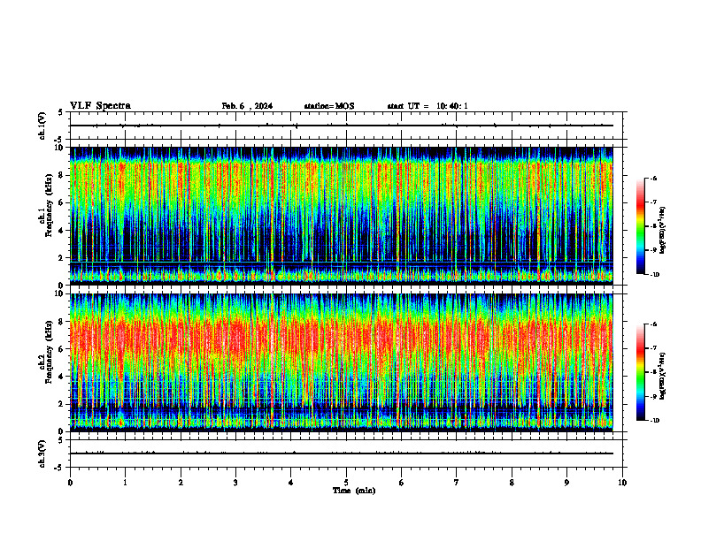The width and height of the screenshot is (701, 541).
Task: Click the ch.2 PSD color scale bar
Action: click(x=641, y=372)
